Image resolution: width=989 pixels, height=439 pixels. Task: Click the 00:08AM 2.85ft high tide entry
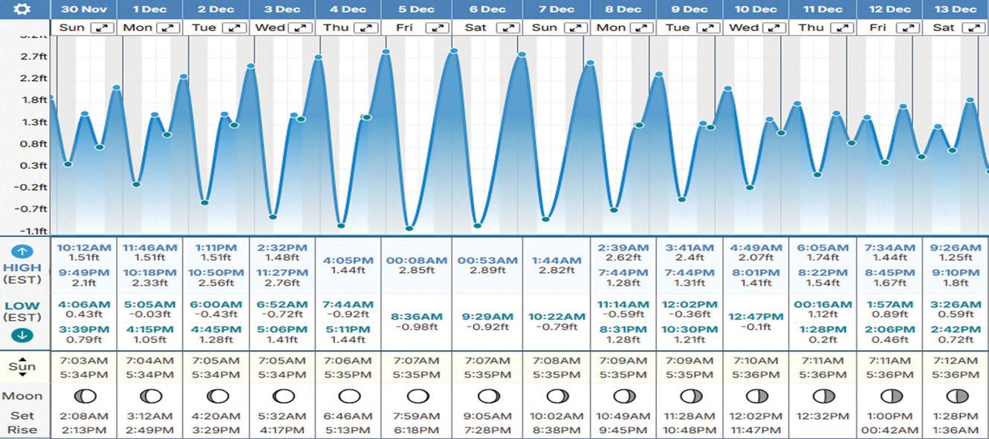click(417, 265)
